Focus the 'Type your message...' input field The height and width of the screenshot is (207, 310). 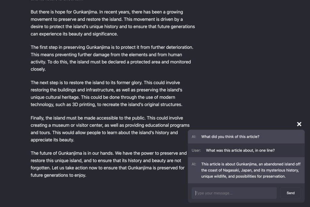click(x=234, y=193)
